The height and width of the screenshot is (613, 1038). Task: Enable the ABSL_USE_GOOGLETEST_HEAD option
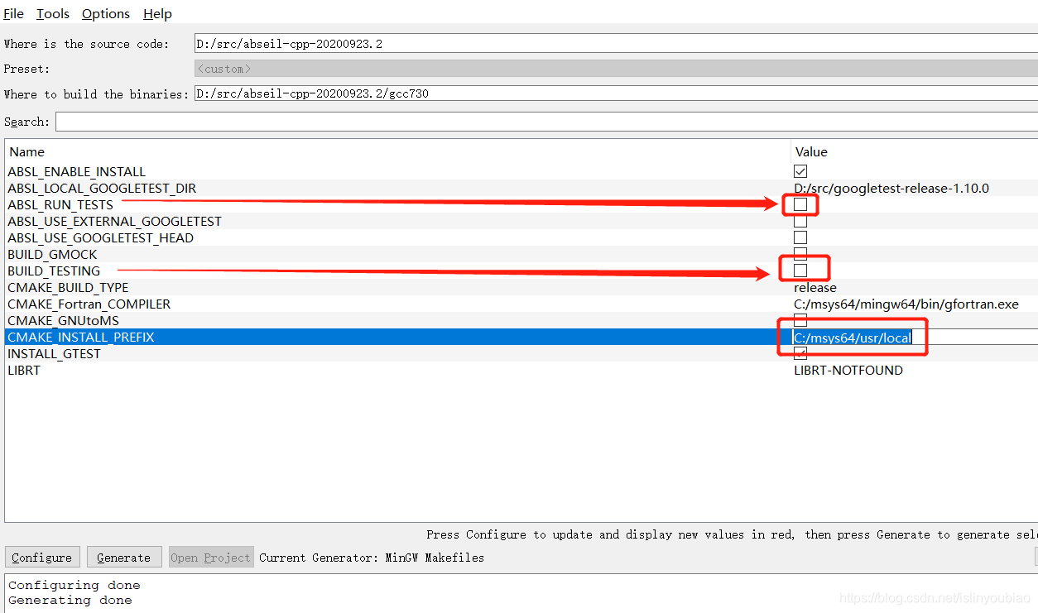pos(800,237)
